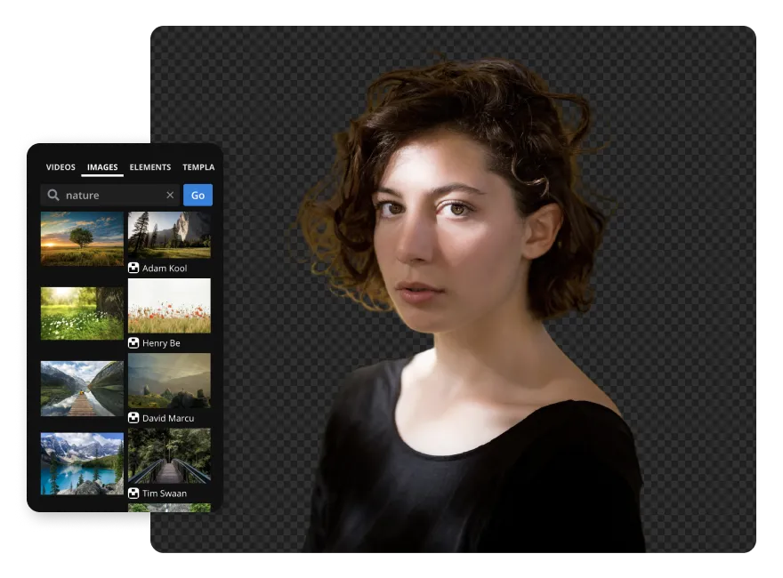Click the Unsplash icon beside Henry Be
The image size is (783, 578).
133,342
